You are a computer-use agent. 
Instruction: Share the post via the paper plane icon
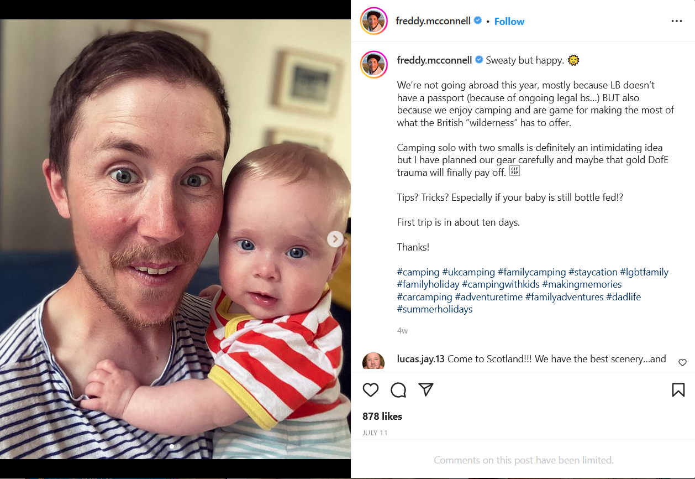tap(425, 389)
